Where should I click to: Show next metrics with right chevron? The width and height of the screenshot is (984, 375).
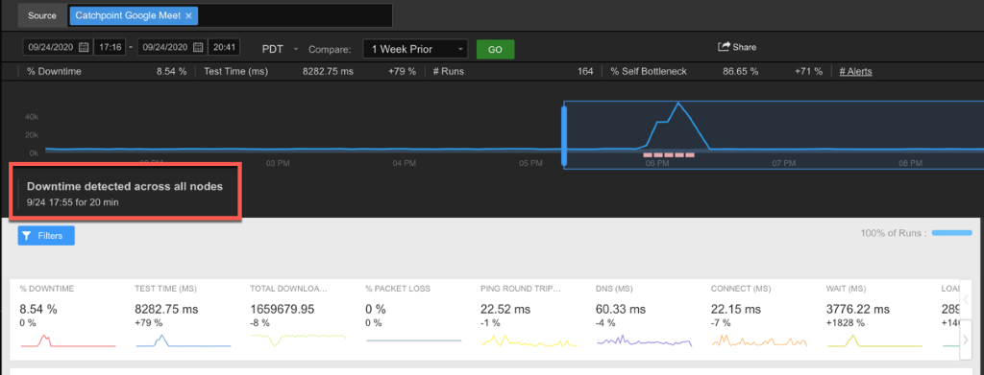[x=965, y=340]
